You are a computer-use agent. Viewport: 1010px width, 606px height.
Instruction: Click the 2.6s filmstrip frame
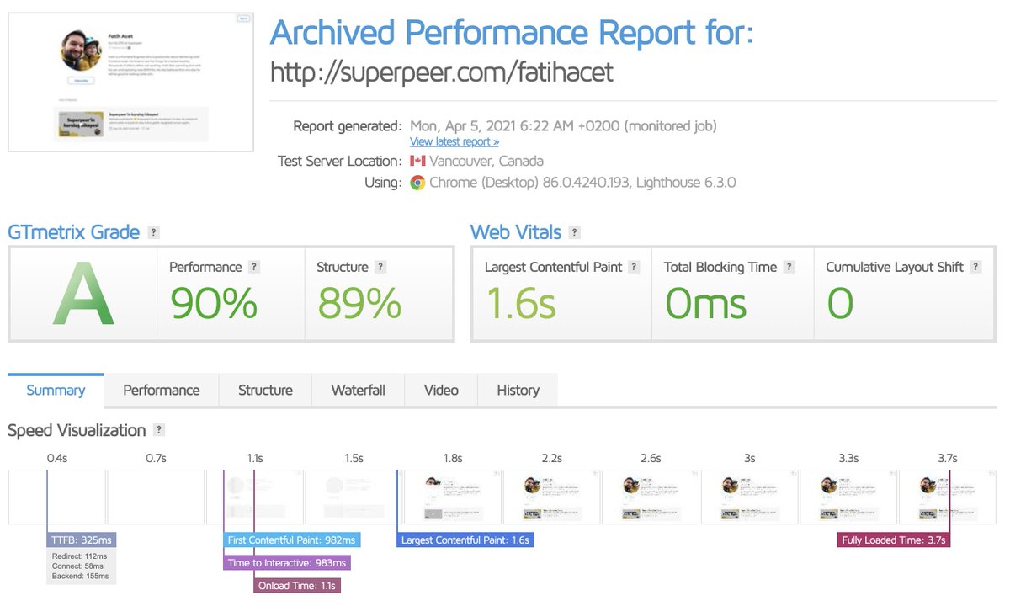coord(651,497)
